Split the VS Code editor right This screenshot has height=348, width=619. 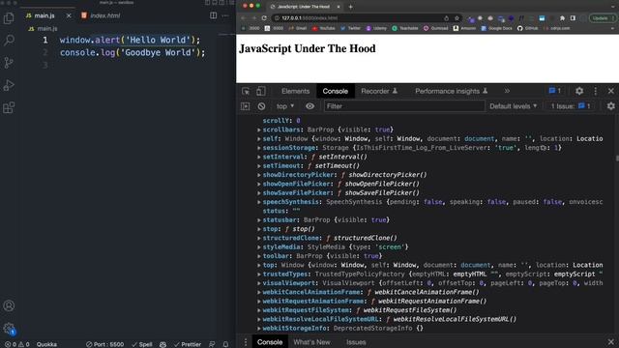point(213,15)
